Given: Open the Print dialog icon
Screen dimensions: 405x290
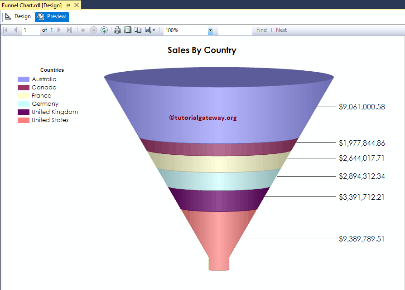Looking at the screenshot, I should click(117, 30).
